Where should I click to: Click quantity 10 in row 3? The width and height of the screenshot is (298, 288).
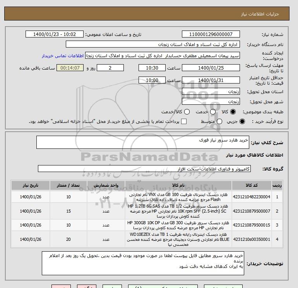[69, 225]
